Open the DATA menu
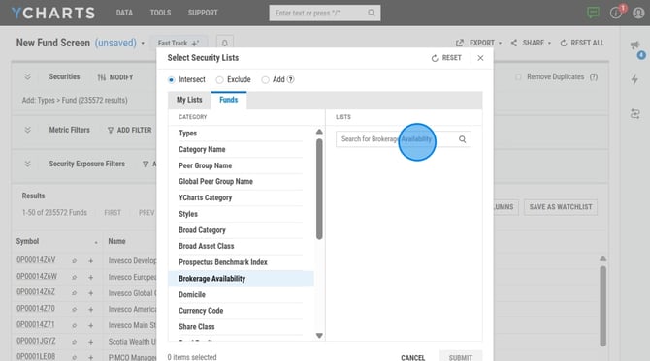The height and width of the screenshot is (361, 650). pyautogui.click(x=124, y=13)
